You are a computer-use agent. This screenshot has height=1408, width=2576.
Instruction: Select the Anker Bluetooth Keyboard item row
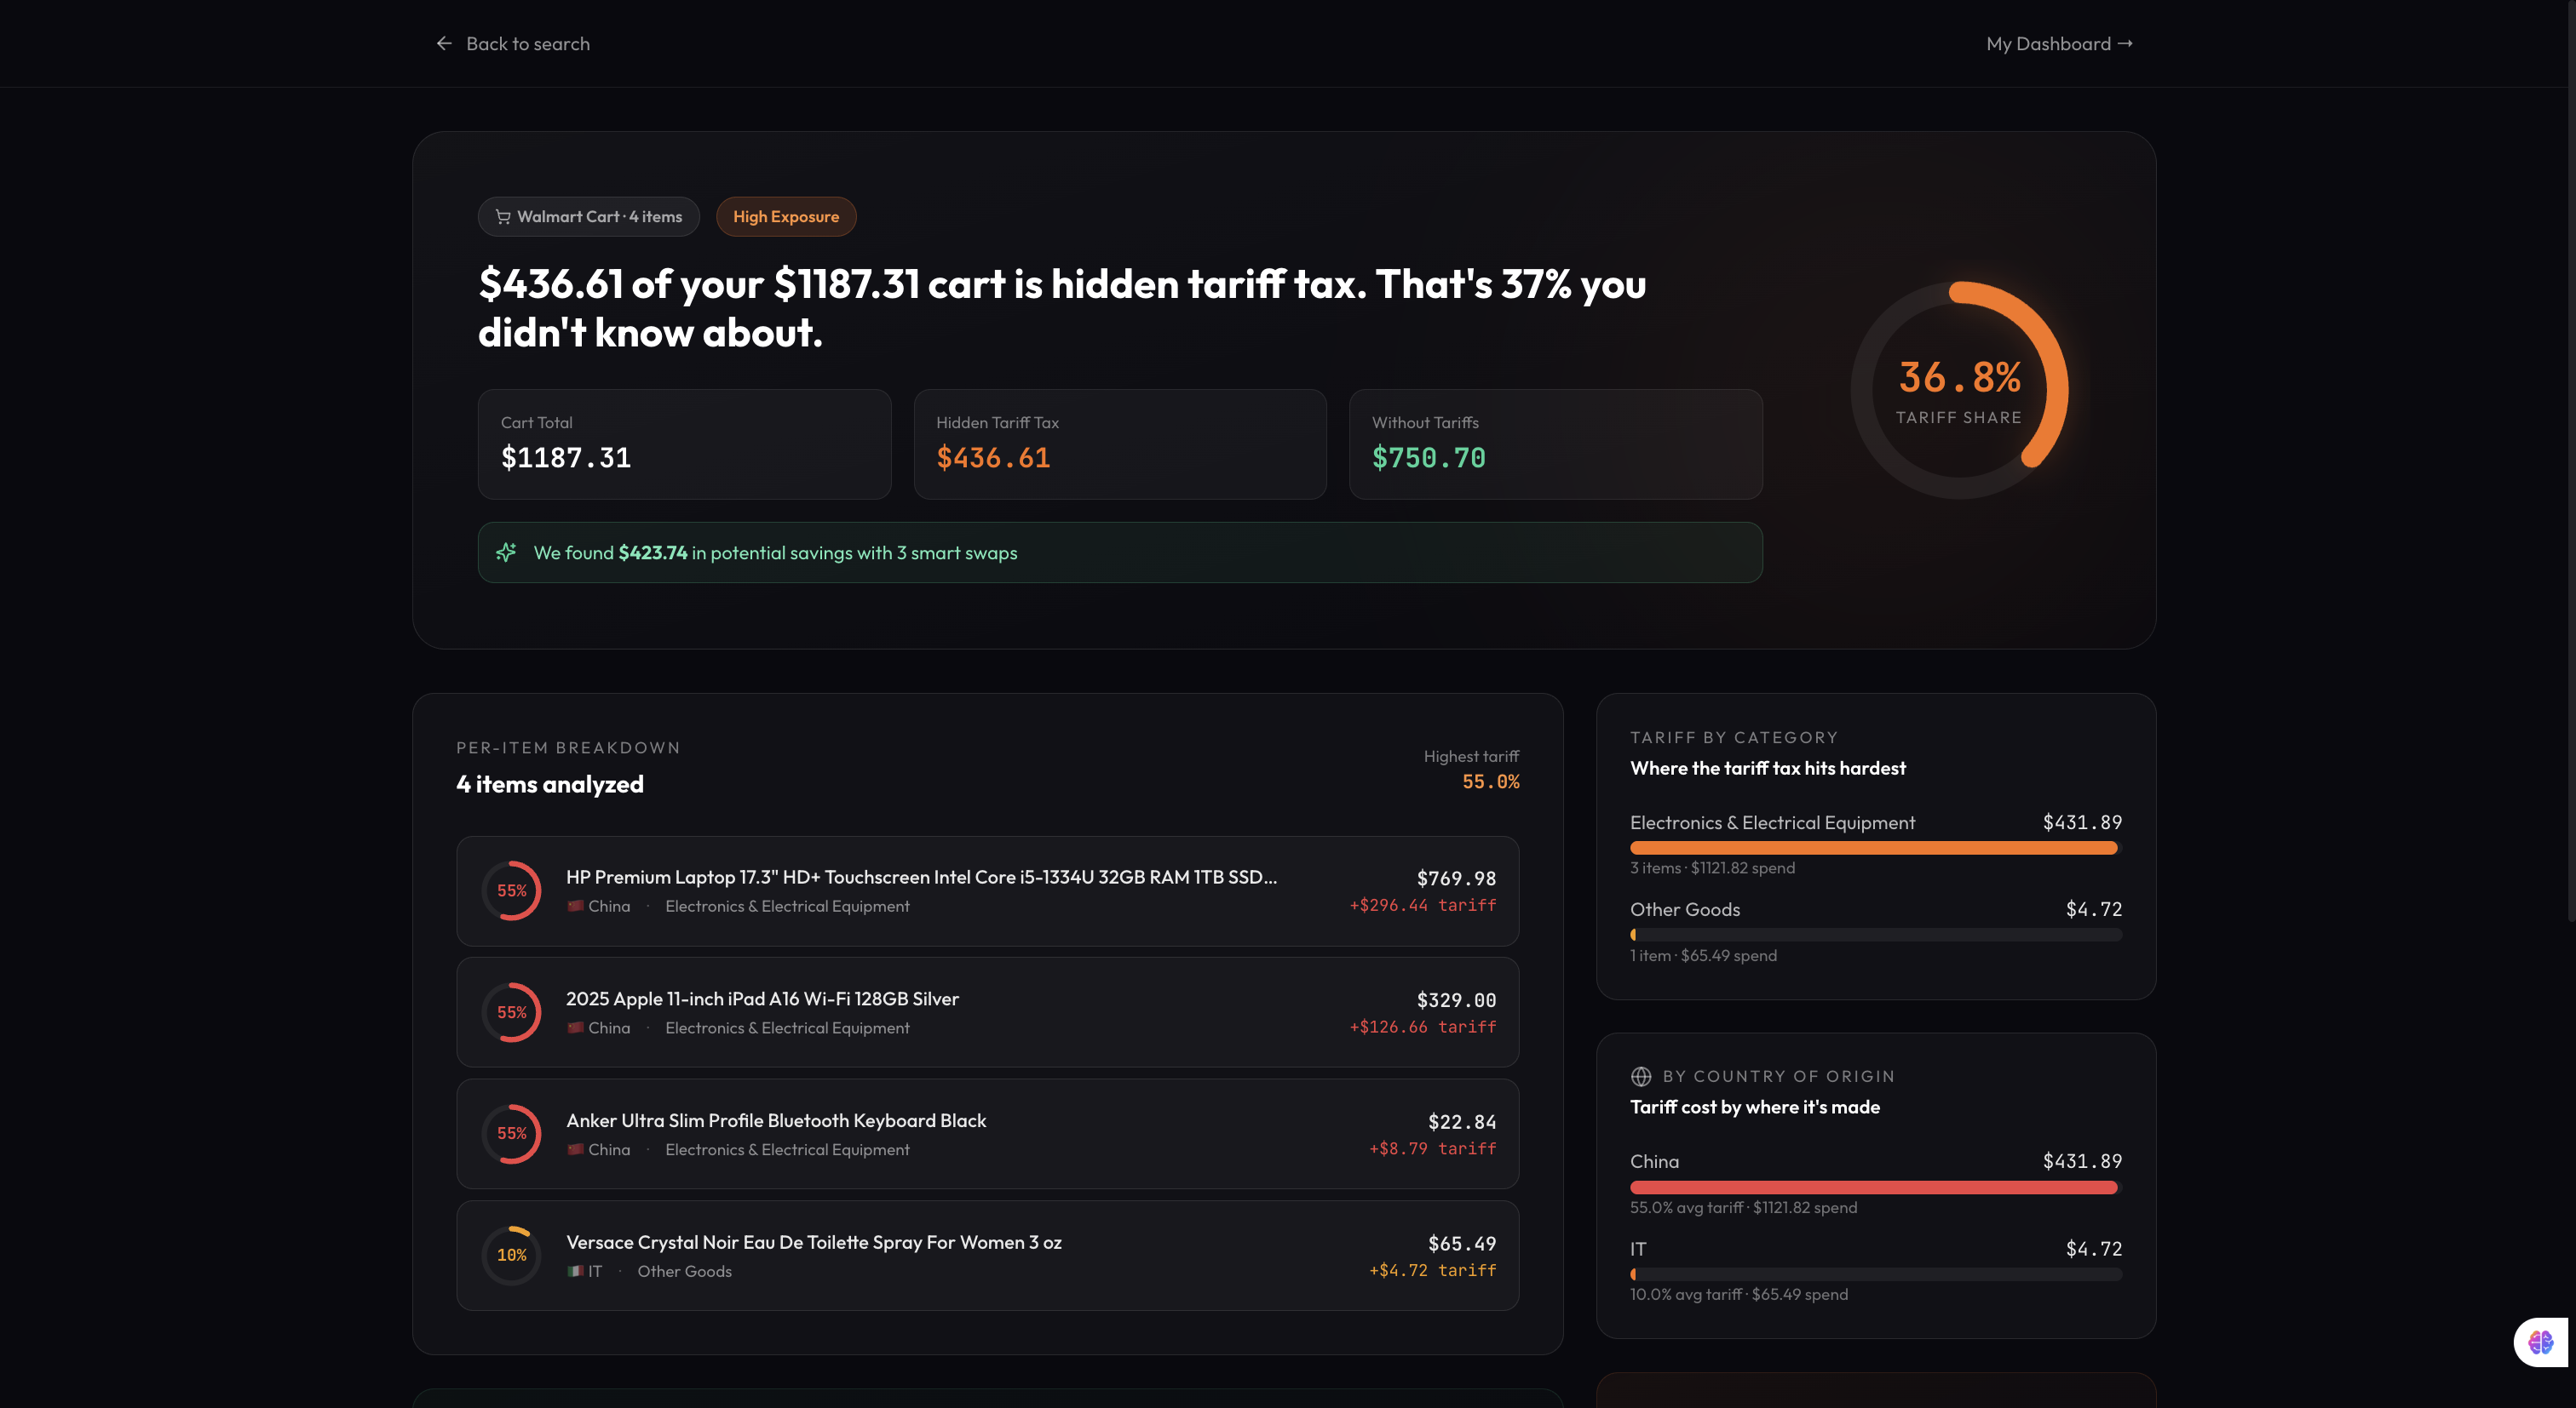point(988,1134)
